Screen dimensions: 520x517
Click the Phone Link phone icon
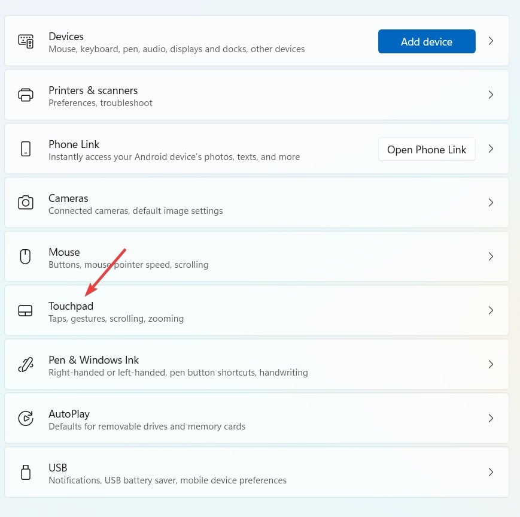click(x=25, y=148)
